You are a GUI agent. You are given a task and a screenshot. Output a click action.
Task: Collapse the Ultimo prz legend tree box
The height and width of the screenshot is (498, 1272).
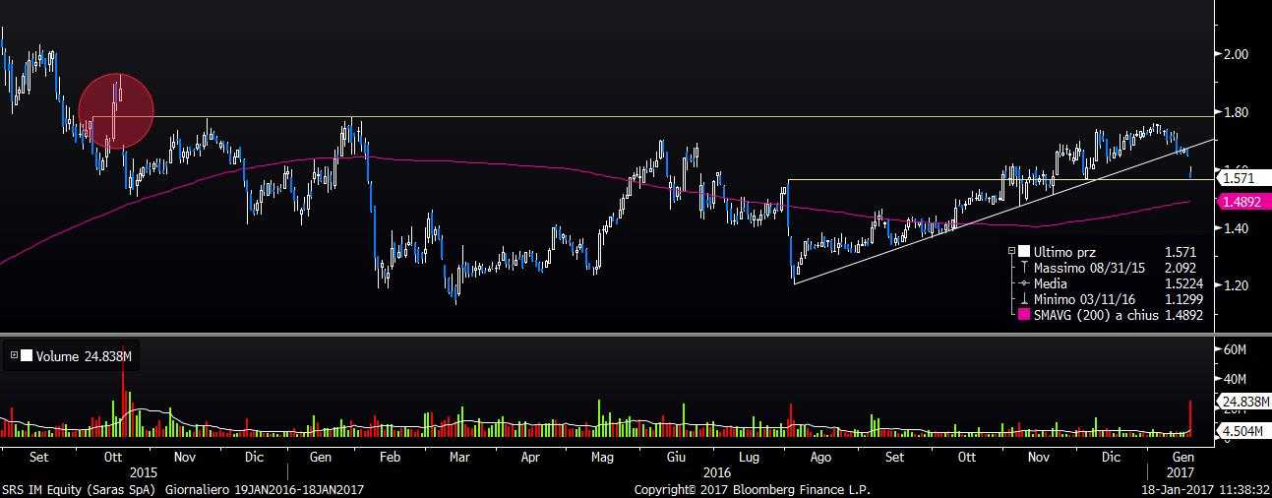(x=1012, y=252)
